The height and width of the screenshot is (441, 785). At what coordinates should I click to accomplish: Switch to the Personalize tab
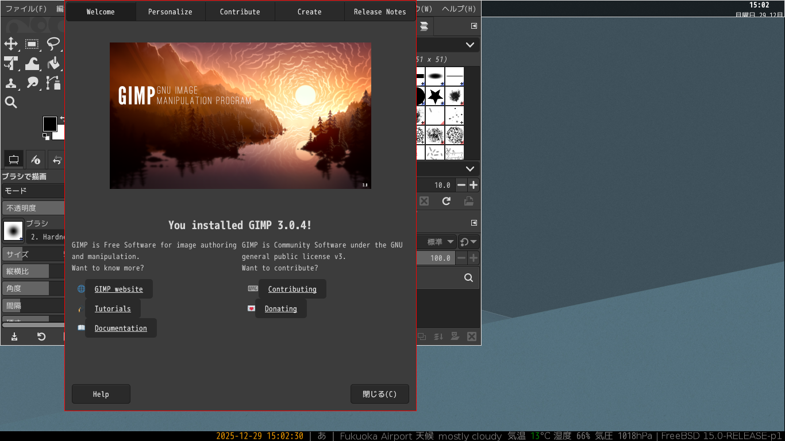(x=170, y=11)
